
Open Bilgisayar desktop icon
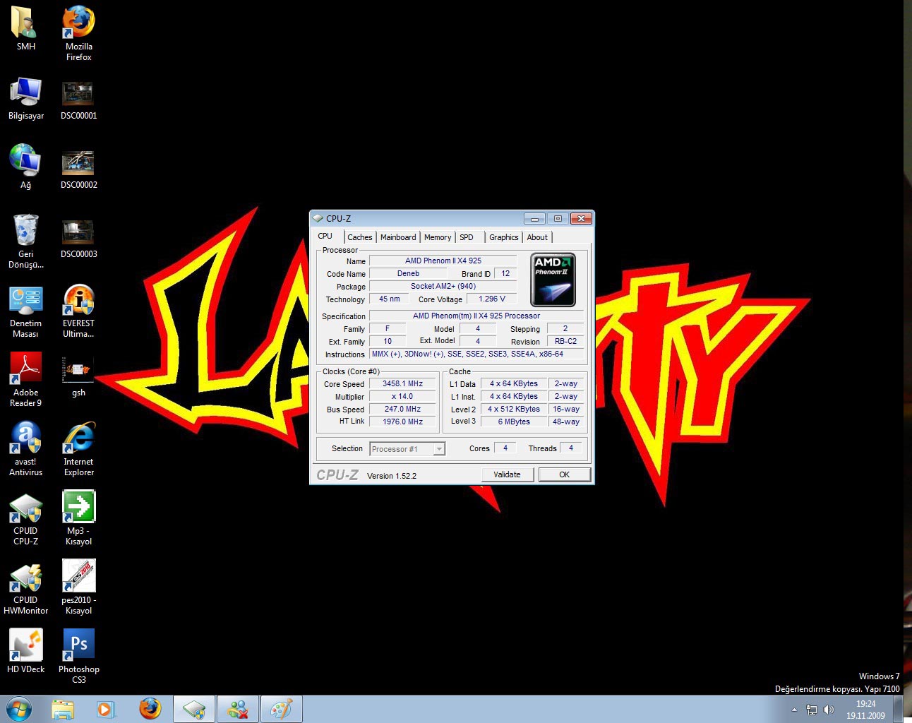coord(25,98)
